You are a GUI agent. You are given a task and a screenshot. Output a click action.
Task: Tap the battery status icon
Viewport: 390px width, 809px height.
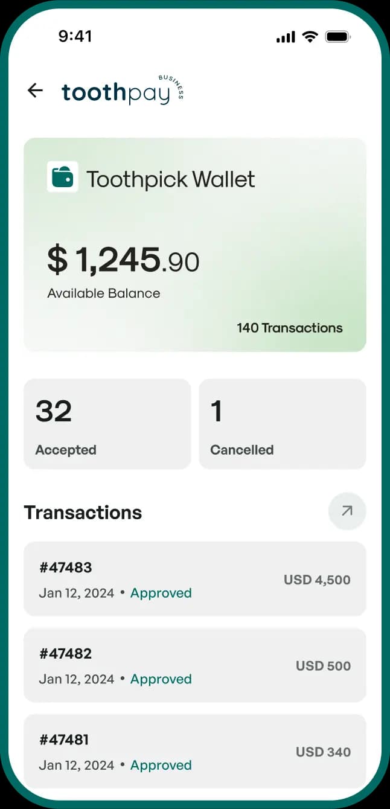click(x=338, y=37)
